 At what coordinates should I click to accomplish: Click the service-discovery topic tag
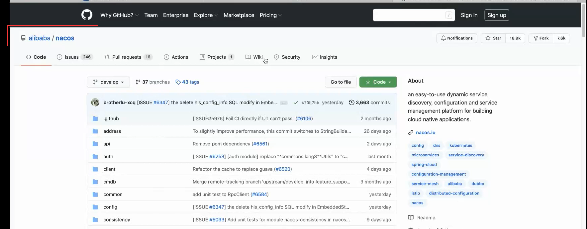point(466,155)
